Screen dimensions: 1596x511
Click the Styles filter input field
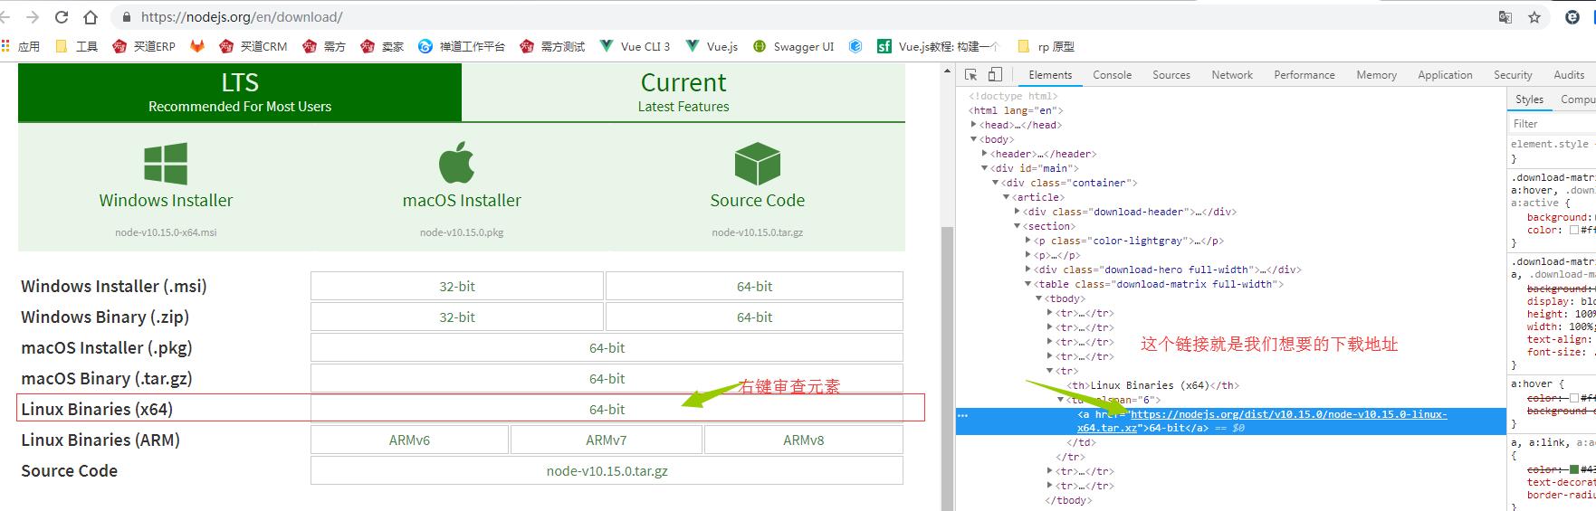[1548, 124]
